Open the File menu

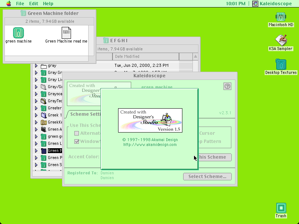(x=20, y=4)
